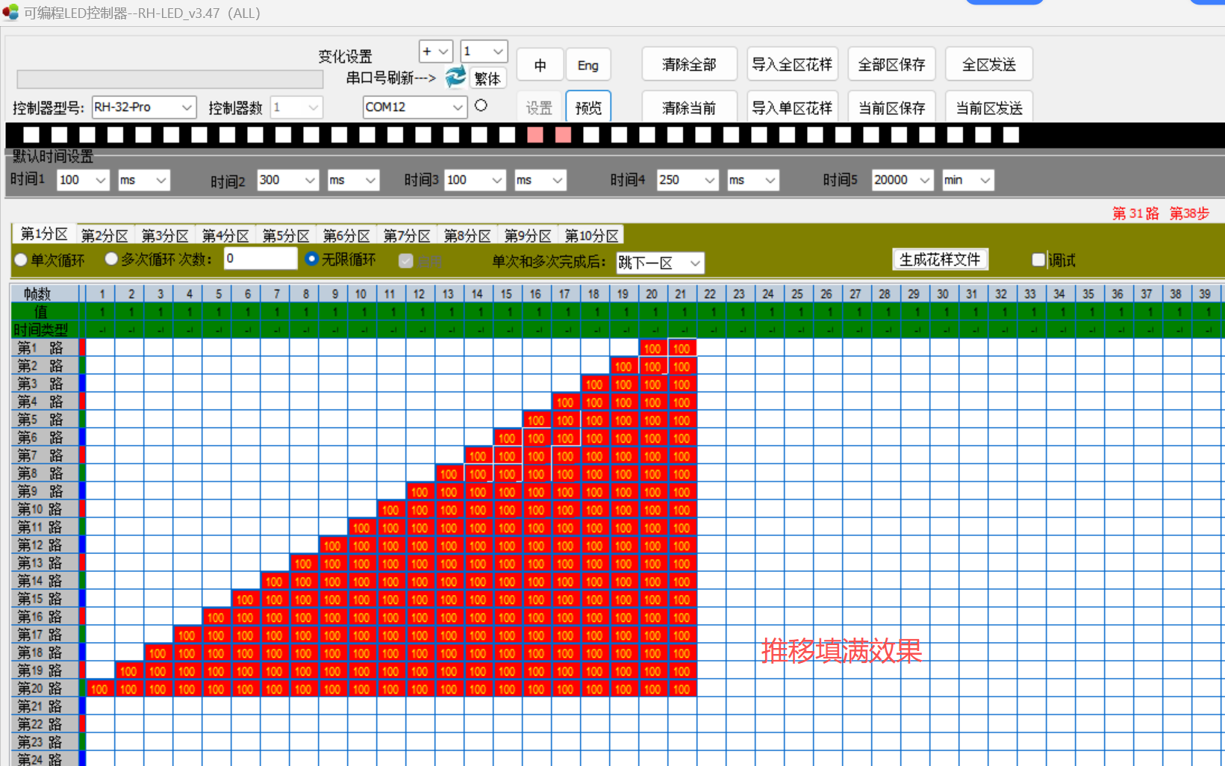Viewport: 1225px width, 766px height.
Task: Click the 预览 preview button
Action: 587,106
